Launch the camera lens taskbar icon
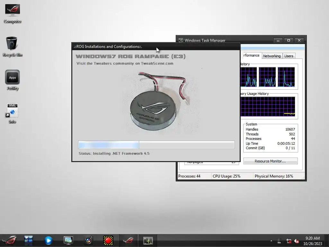Viewport: 329px width, 247px height. click(88, 241)
